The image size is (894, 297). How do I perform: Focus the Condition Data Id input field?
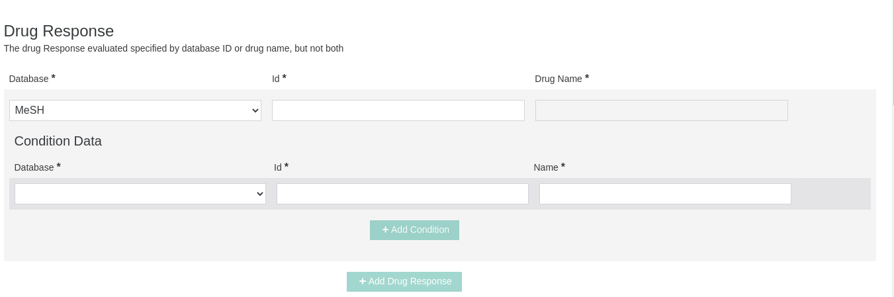[402, 194]
